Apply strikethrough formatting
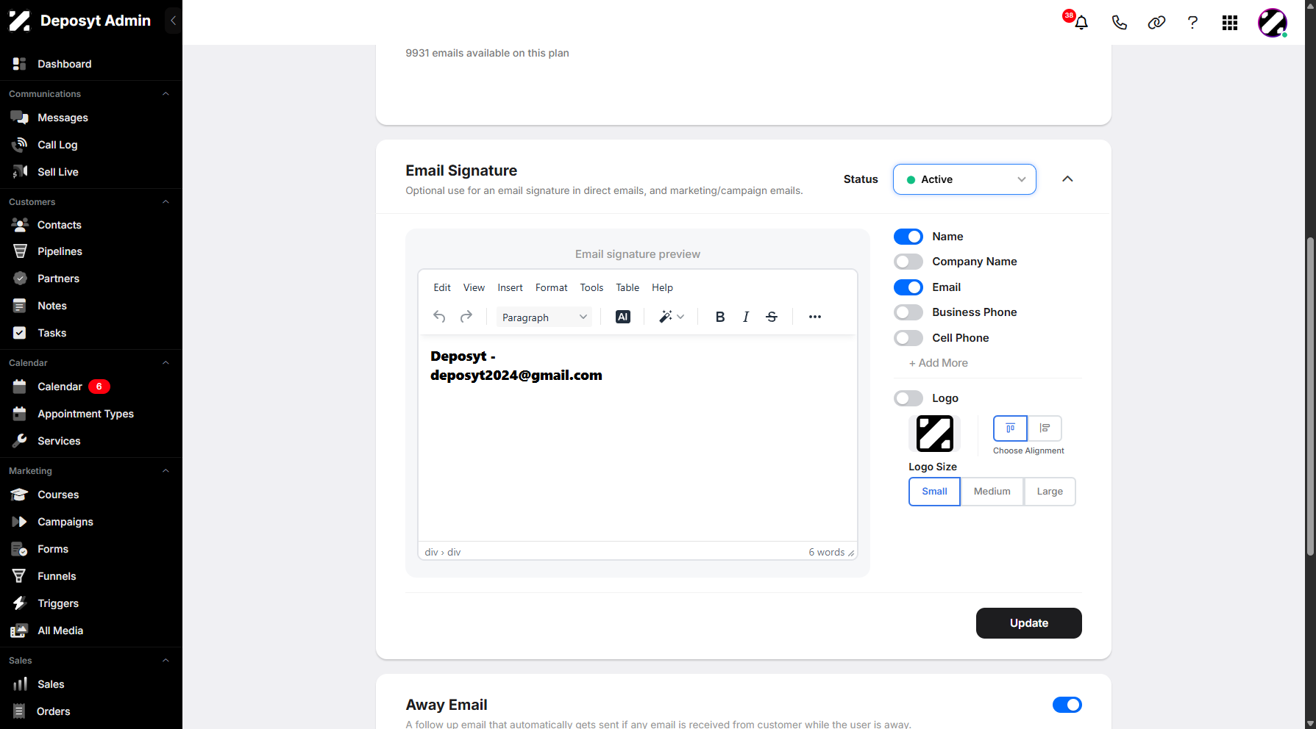Viewport: 1316px width, 729px height. coord(772,317)
